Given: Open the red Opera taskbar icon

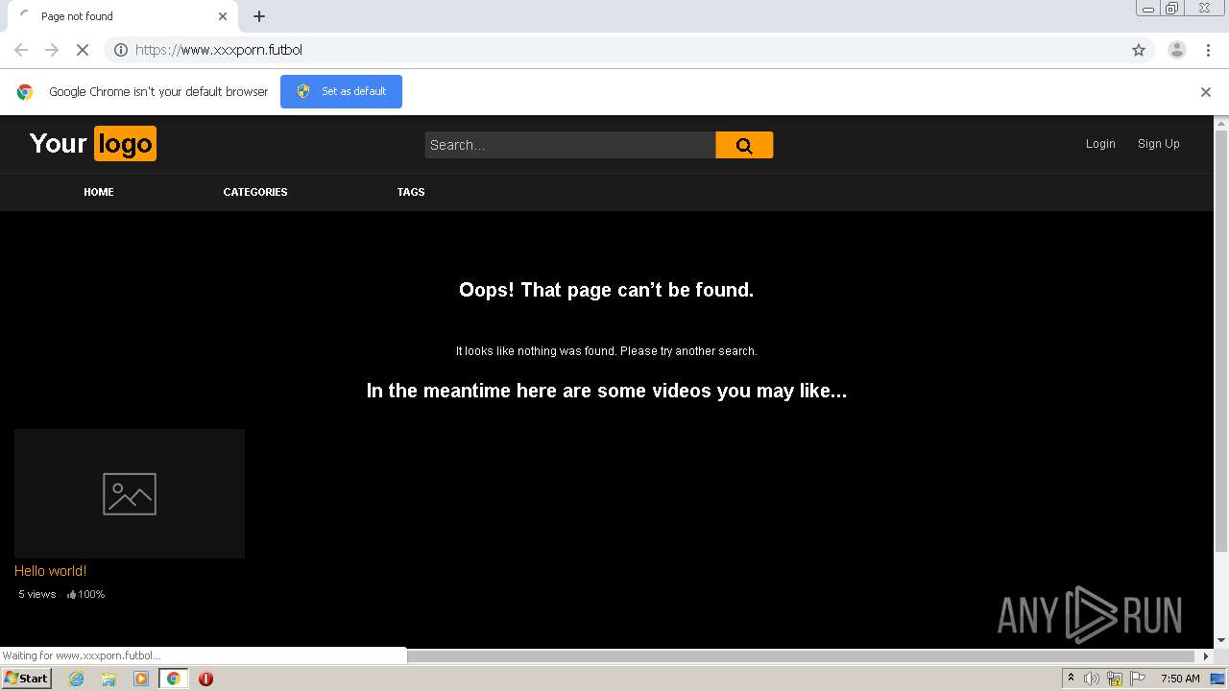Looking at the screenshot, I should coord(205,679).
